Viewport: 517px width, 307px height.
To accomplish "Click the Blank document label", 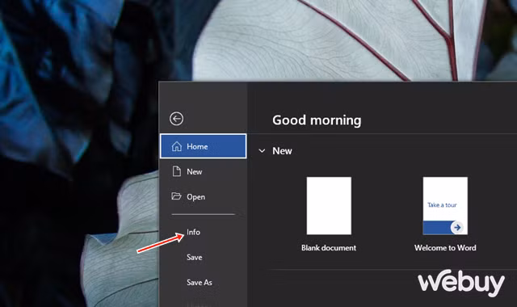I will [x=329, y=248].
